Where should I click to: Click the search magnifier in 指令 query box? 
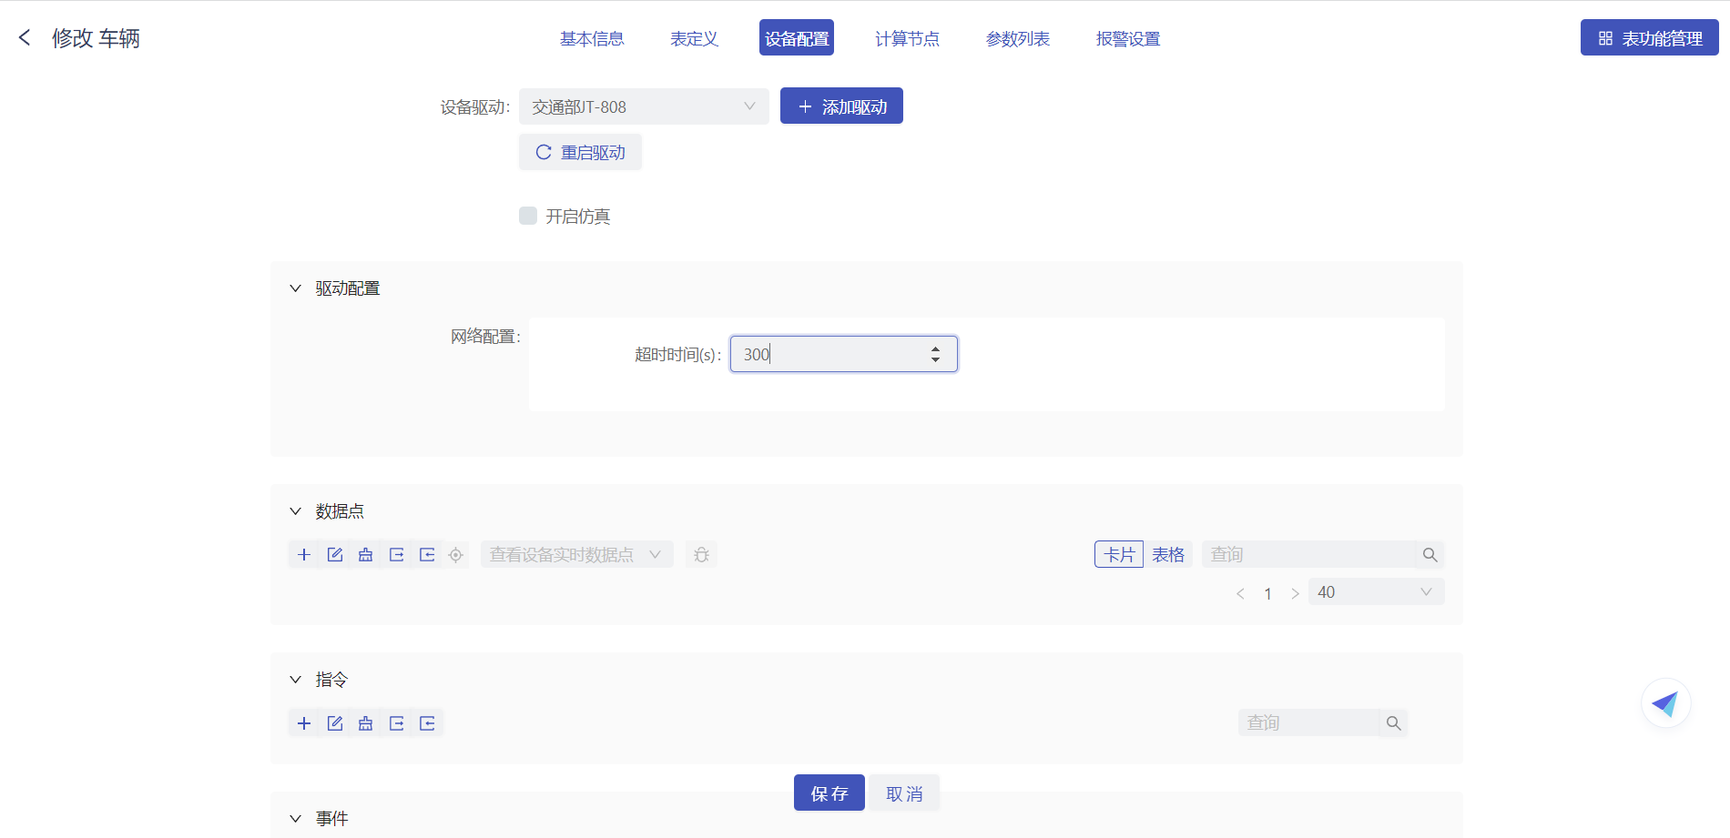click(x=1393, y=723)
